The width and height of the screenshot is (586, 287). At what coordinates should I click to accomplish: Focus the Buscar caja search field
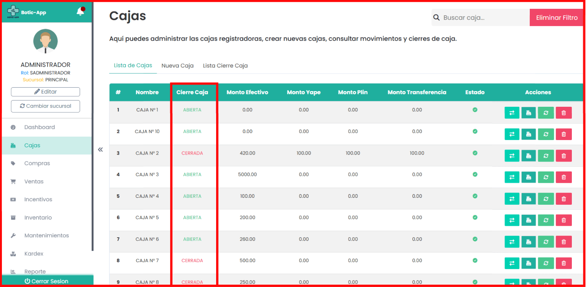(484, 18)
